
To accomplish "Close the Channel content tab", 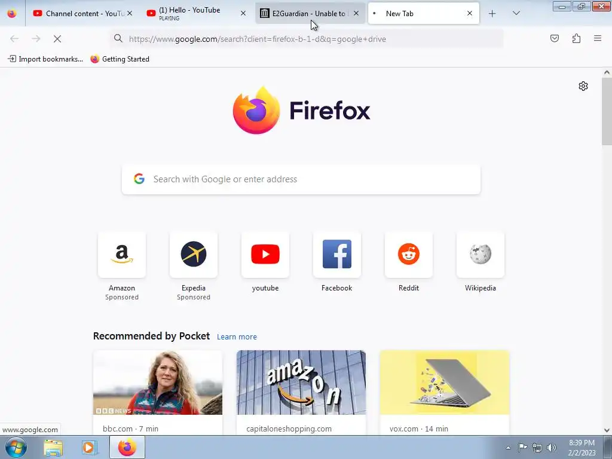I will [x=130, y=13].
